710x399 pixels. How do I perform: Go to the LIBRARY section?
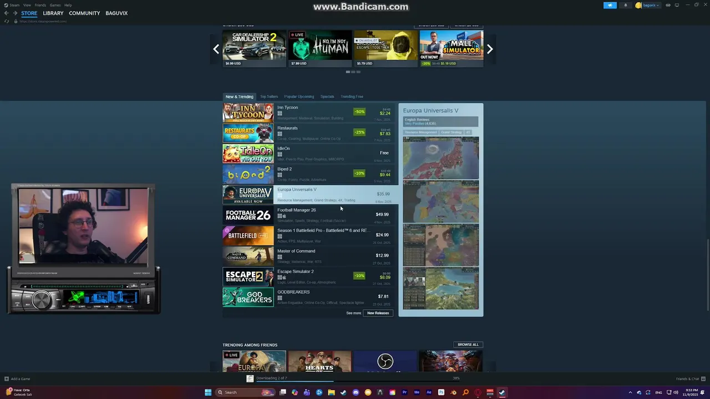click(53, 13)
